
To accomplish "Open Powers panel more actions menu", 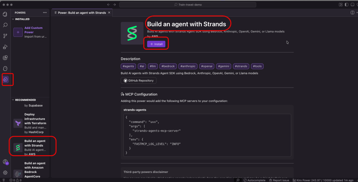I will 45,13.
